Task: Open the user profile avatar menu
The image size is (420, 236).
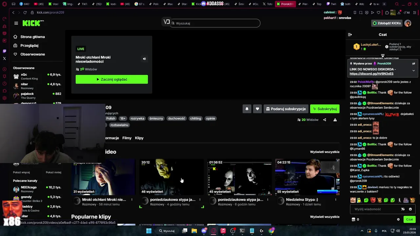Action: click(408, 23)
